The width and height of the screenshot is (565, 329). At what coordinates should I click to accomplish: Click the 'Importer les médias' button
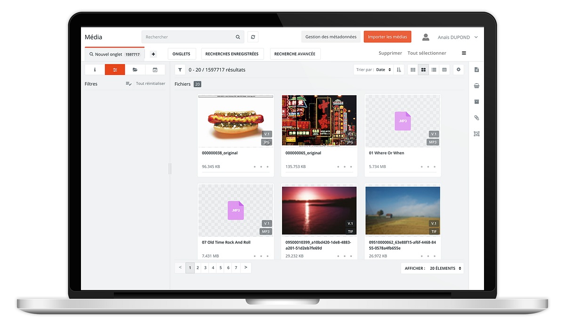[x=387, y=37]
